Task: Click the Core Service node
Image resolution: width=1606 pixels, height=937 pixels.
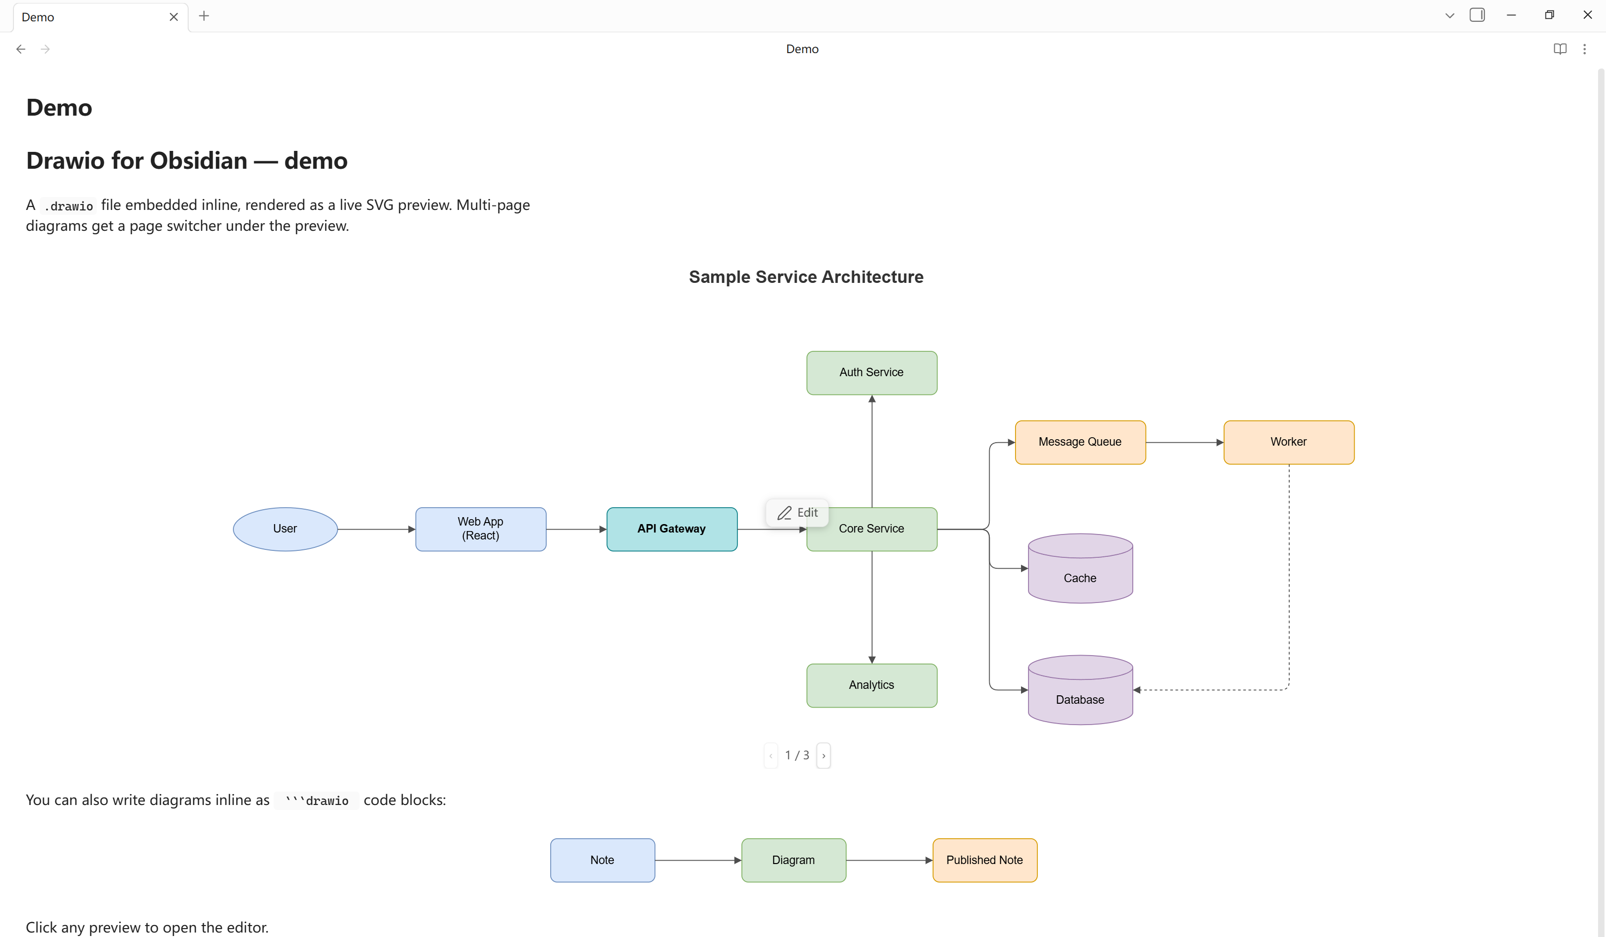Action: (x=872, y=529)
